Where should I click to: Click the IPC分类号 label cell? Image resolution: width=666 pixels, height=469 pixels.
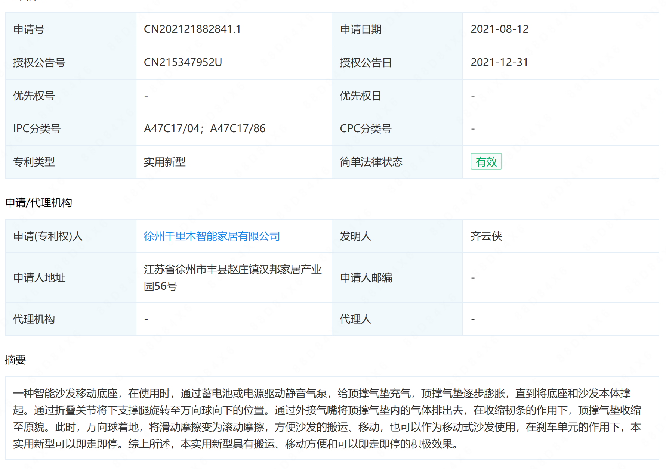(71, 129)
